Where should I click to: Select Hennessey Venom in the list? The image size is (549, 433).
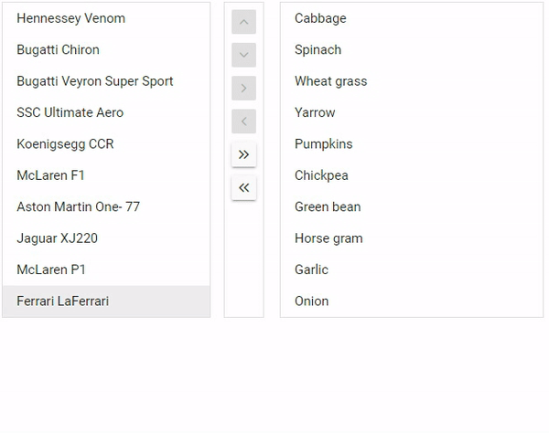pyautogui.click(x=71, y=18)
